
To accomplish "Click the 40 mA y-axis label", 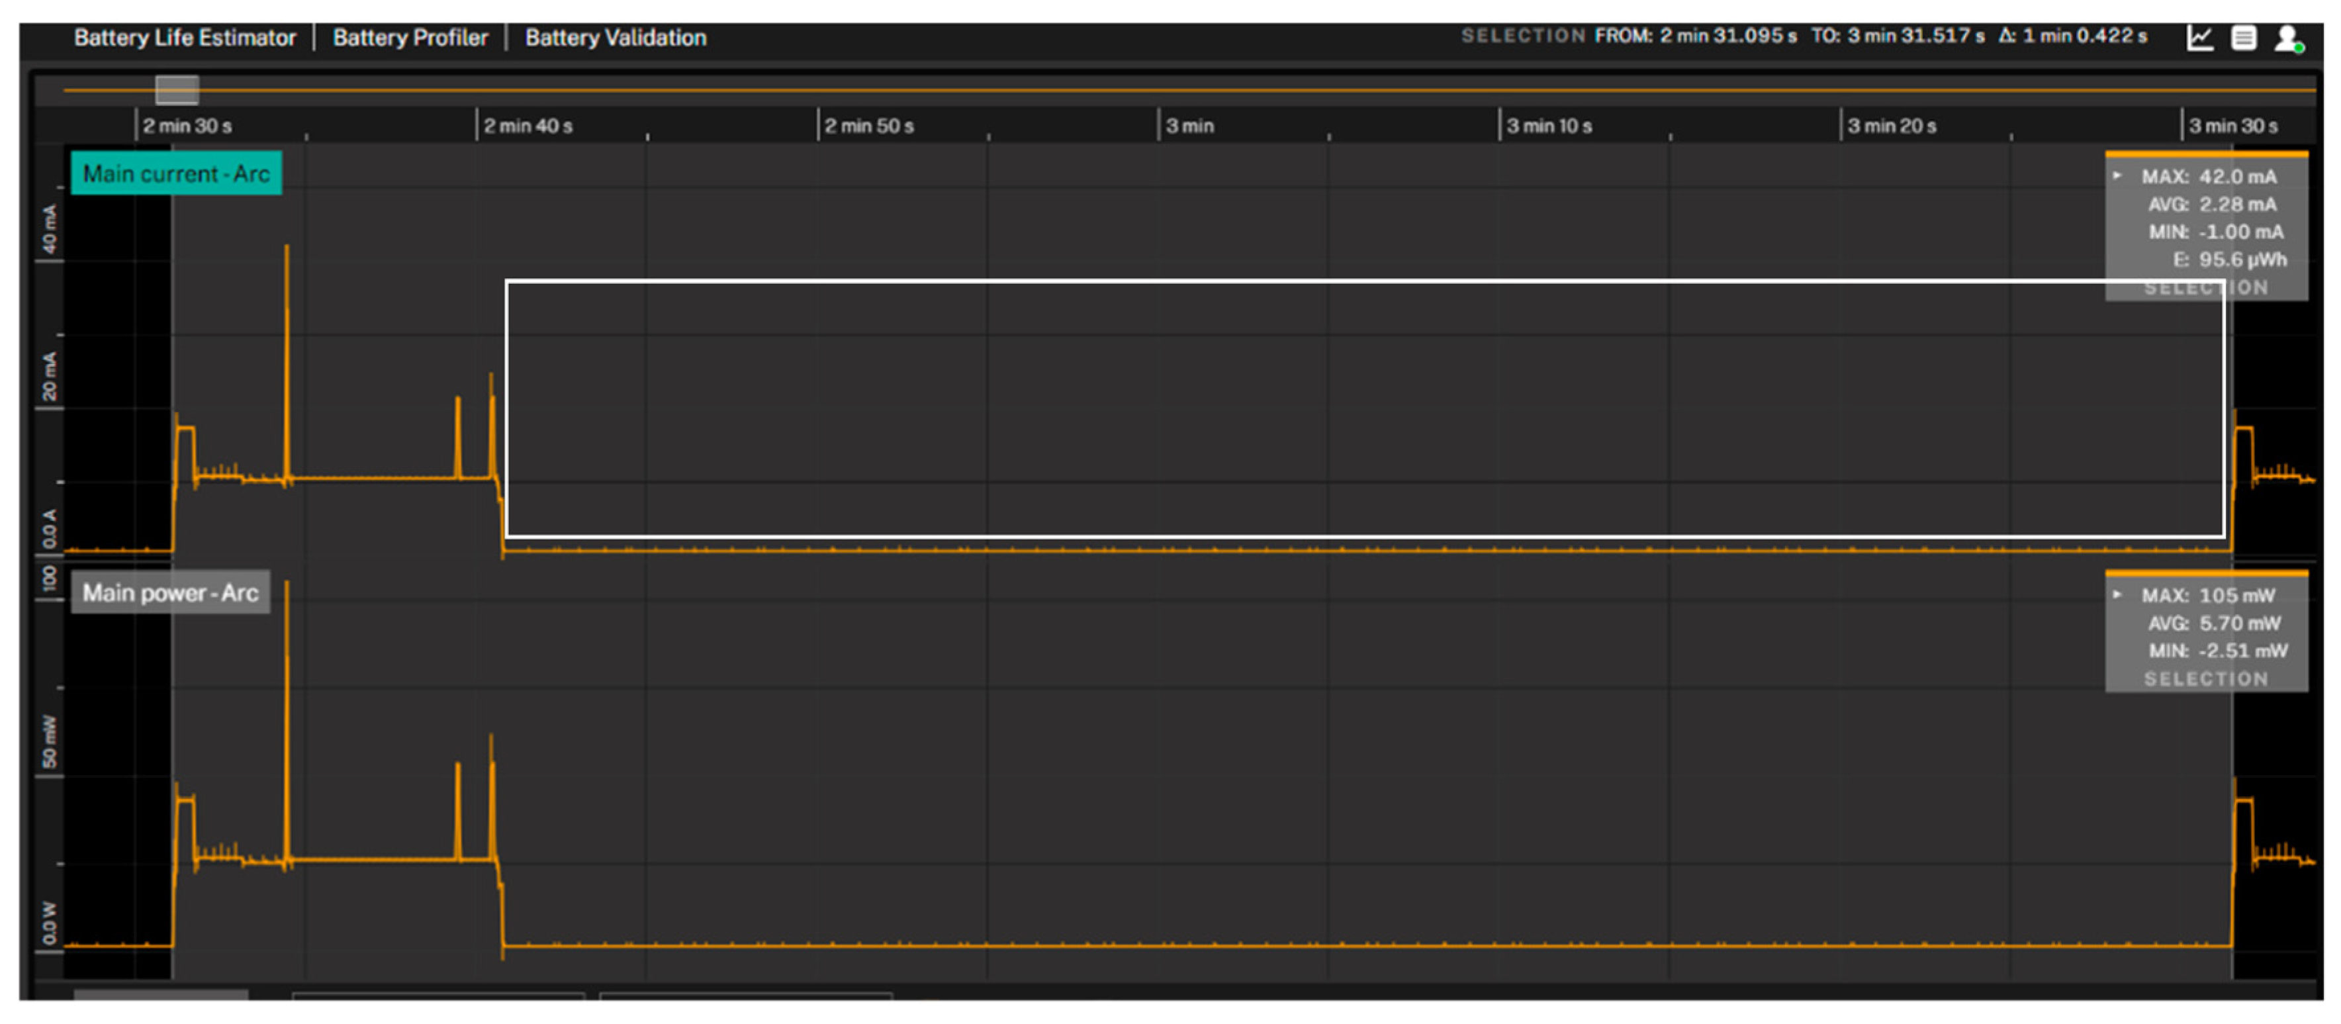I will [x=49, y=229].
